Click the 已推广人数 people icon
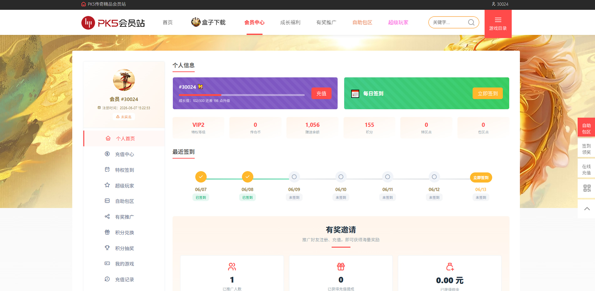Image resolution: width=595 pixels, height=291 pixels. pos(232,267)
